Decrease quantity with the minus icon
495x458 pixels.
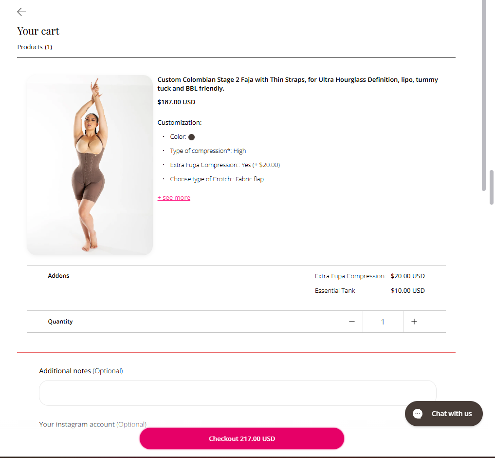(x=352, y=322)
